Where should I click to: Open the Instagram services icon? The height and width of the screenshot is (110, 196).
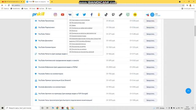[x=55, y=15]
